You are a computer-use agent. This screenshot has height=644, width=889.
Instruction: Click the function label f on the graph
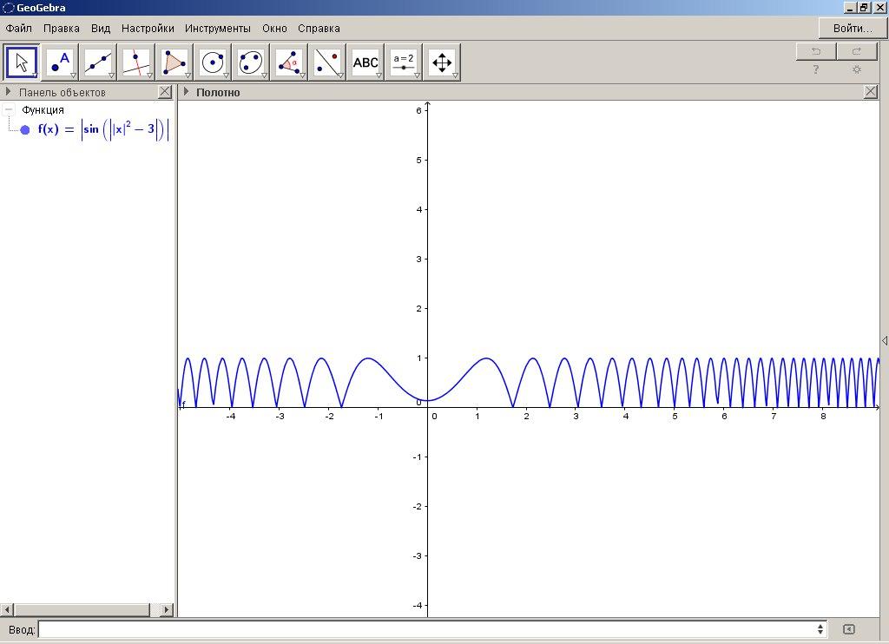click(x=184, y=404)
